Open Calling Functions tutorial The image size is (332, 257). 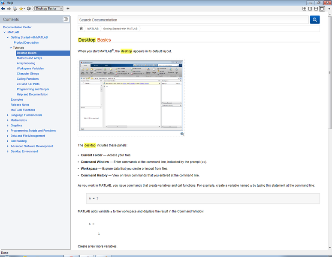(x=28, y=79)
